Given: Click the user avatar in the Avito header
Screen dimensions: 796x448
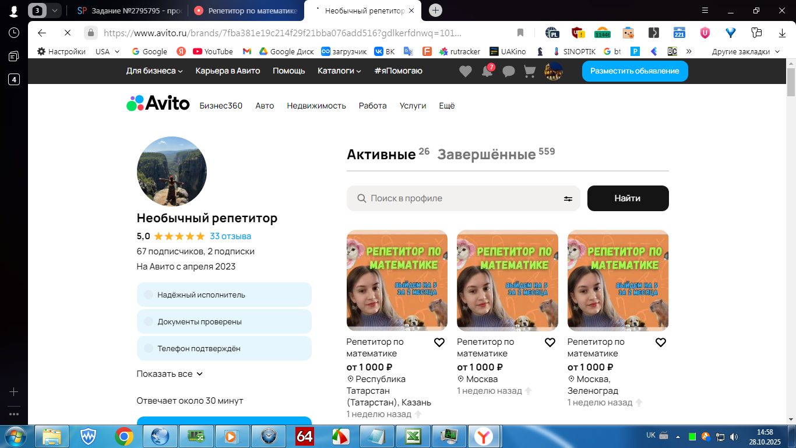Looking at the screenshot, I should 553,71.
